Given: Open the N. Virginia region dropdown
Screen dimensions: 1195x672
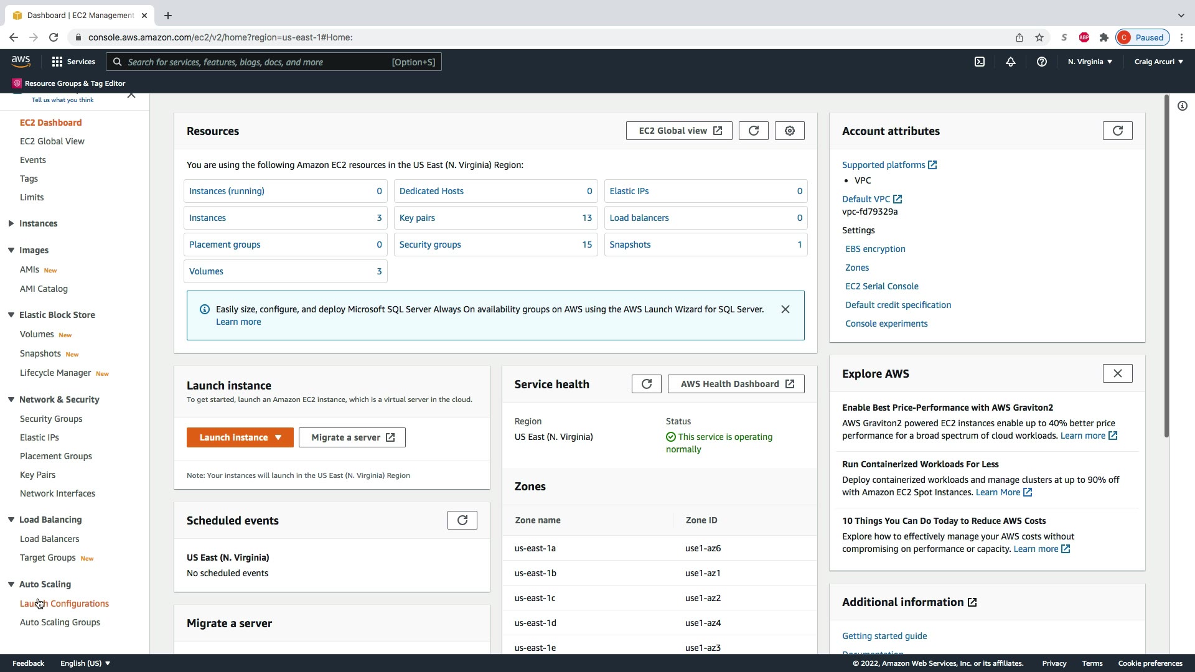Looking at the screenshot, I should tap(1090, 62).
